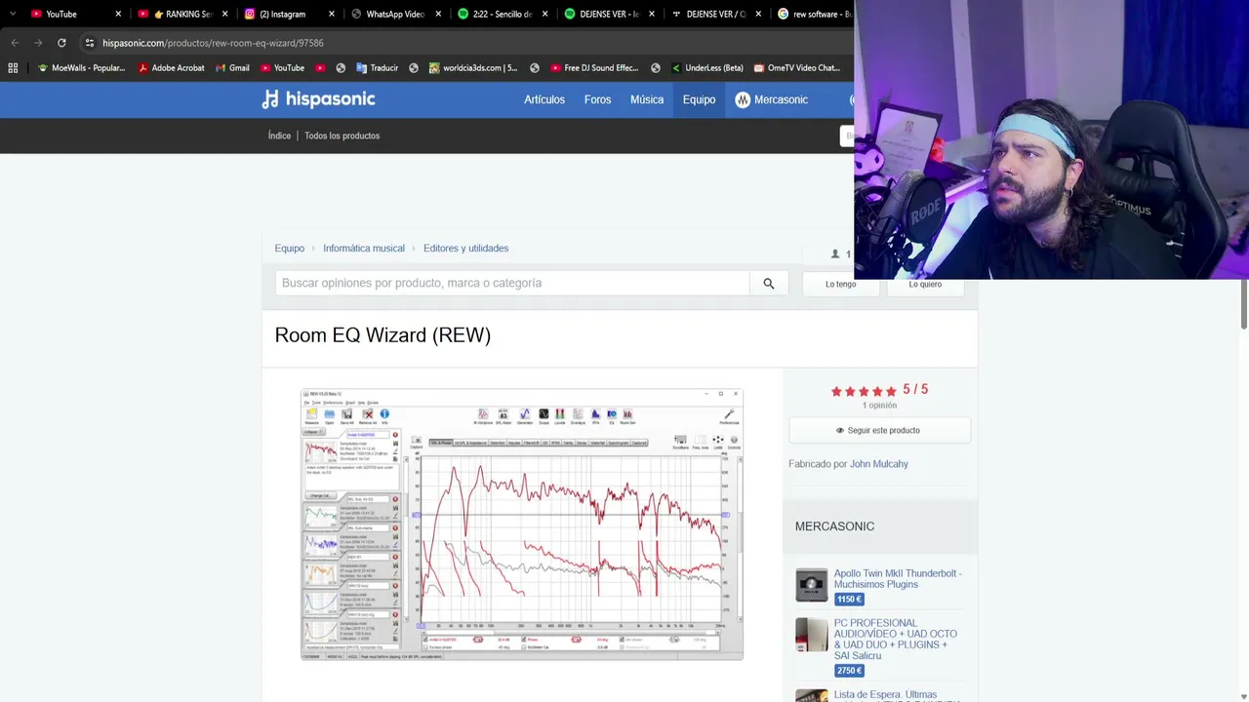Open Apollo Twin MkII Thunderbolt listing
The height and width of the screenshot is (702, 1249).
pyautogui.click(x=898, y=578)
